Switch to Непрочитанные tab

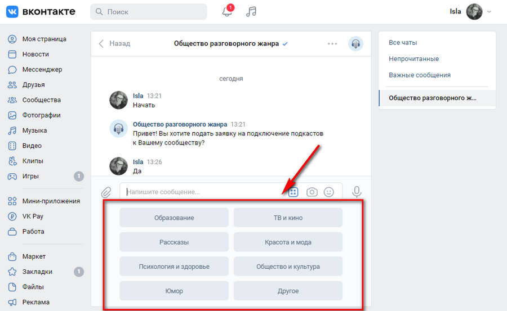point(414,59)
